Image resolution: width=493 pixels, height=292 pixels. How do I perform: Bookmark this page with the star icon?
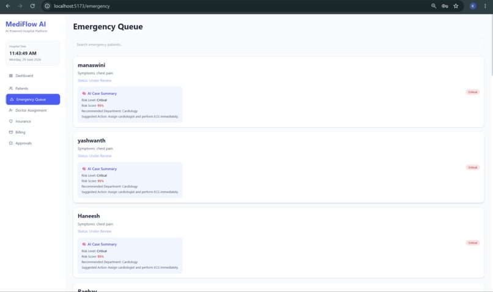(x=456, y=6)
